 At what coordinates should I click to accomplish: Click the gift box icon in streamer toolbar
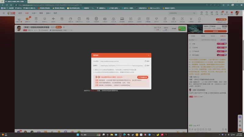(x=62, y=19)
